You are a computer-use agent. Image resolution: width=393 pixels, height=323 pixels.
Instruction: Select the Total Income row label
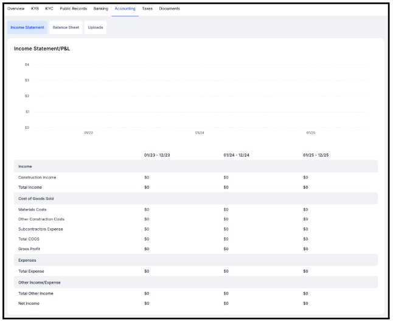point(30,188)
